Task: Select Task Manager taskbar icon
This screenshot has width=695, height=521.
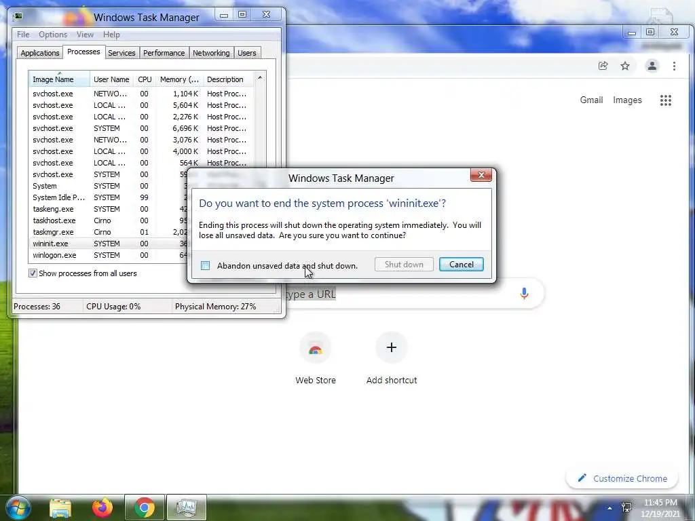Action: tap(186, 507)
